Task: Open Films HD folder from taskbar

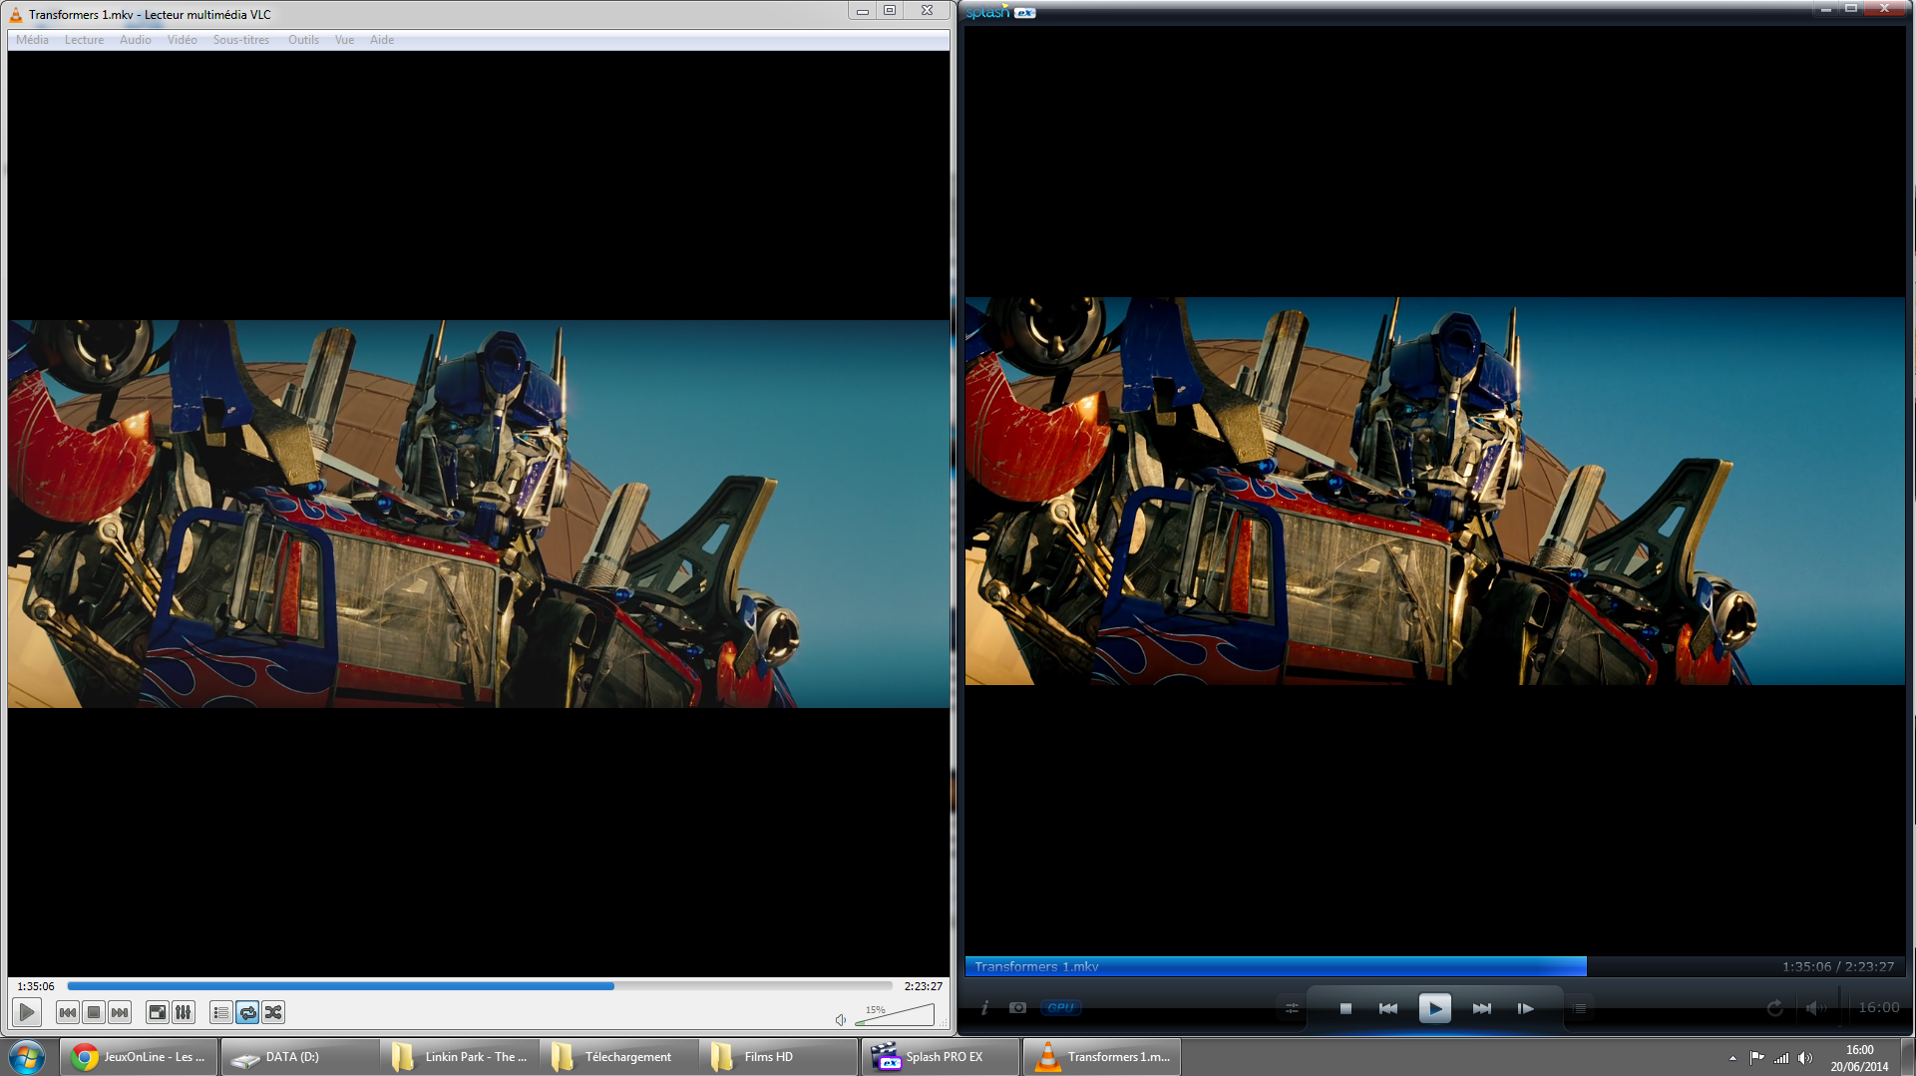Action: point(780,1057)
